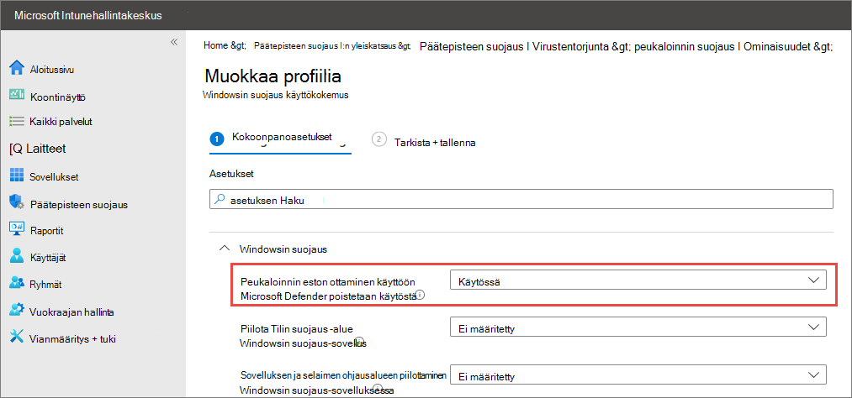Click Windowsin suojaus käyttökokemus subtitle

tap(275, 95)
